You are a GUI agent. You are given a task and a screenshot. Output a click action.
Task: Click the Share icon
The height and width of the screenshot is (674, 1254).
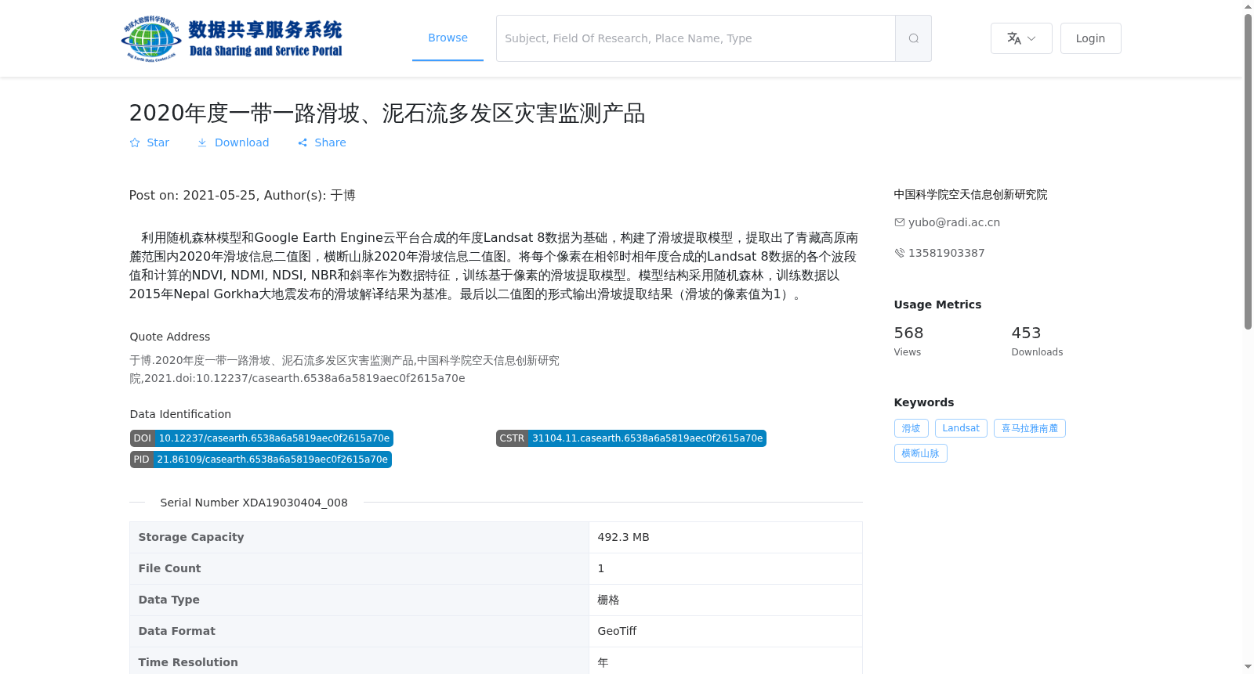(303, 142)
